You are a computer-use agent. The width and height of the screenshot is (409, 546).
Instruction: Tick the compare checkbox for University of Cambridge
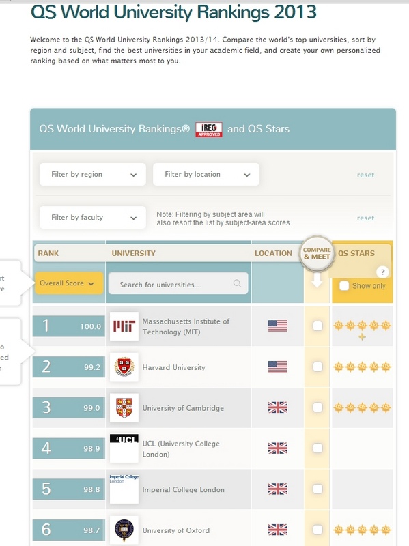point(318,407)
